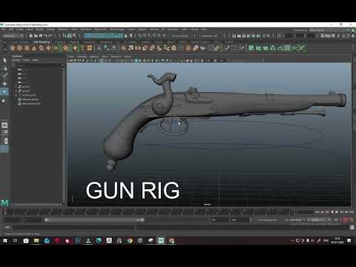The image size is (356, 267).
Task: Pick the Paint Selection tool in toolbox
Action: pos(4,76)
